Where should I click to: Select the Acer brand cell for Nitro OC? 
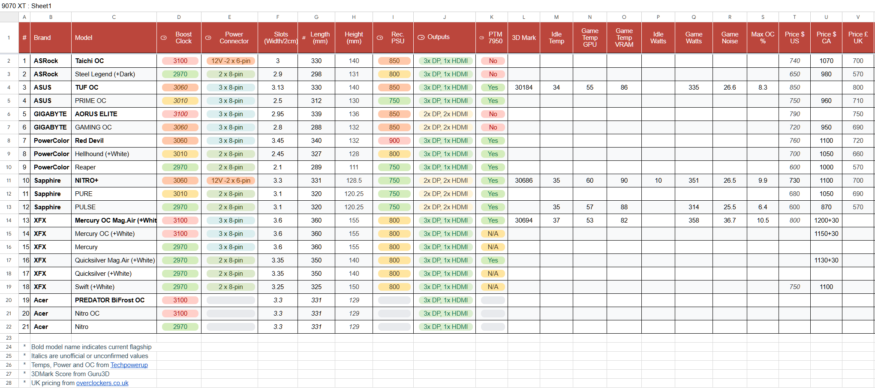coord(51,314)
